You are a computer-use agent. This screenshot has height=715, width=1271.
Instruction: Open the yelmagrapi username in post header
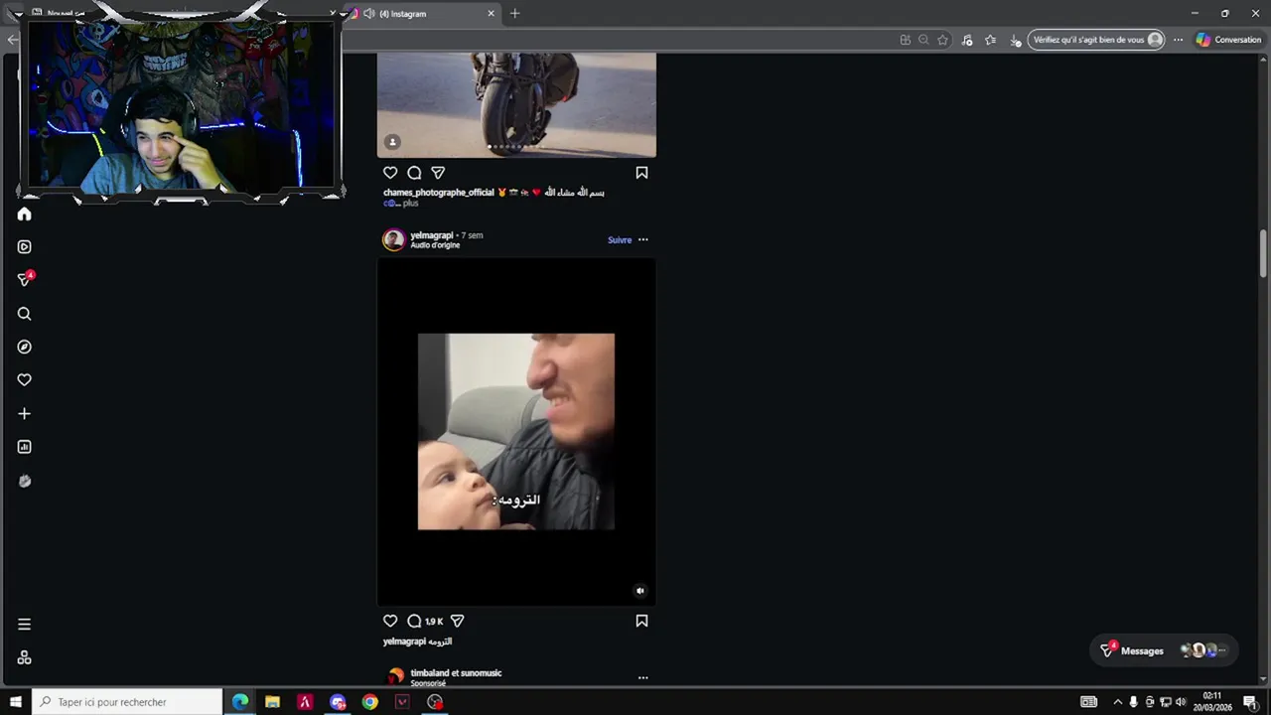(431, 235)
